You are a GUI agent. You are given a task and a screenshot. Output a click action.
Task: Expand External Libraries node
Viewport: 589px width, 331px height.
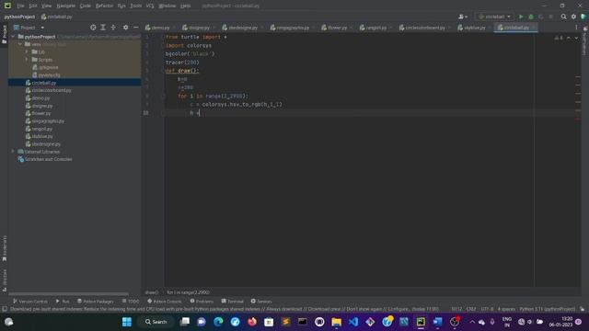pos(13,152)
